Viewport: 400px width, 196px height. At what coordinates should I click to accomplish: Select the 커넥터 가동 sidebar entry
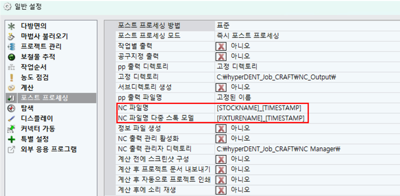click(x=38, y=128)
